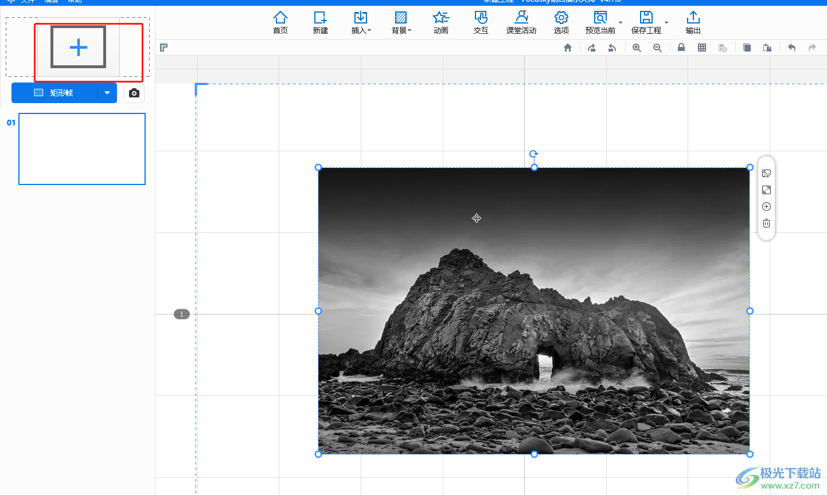Click the replace image icon beside picture
827x495 pixels.
coord(766,174)
